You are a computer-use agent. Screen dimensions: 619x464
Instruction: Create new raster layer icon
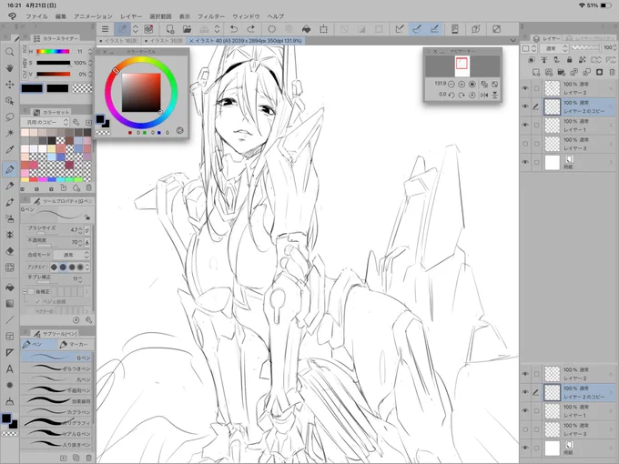[535, 72]
